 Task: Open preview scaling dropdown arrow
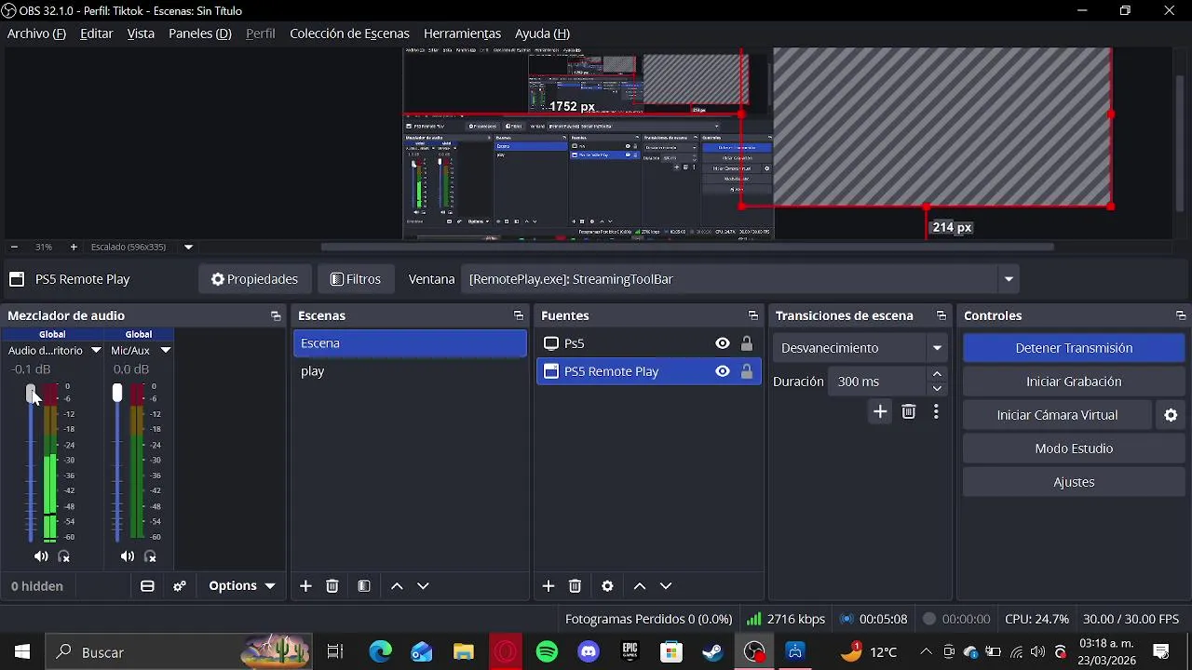coord(188,248)
